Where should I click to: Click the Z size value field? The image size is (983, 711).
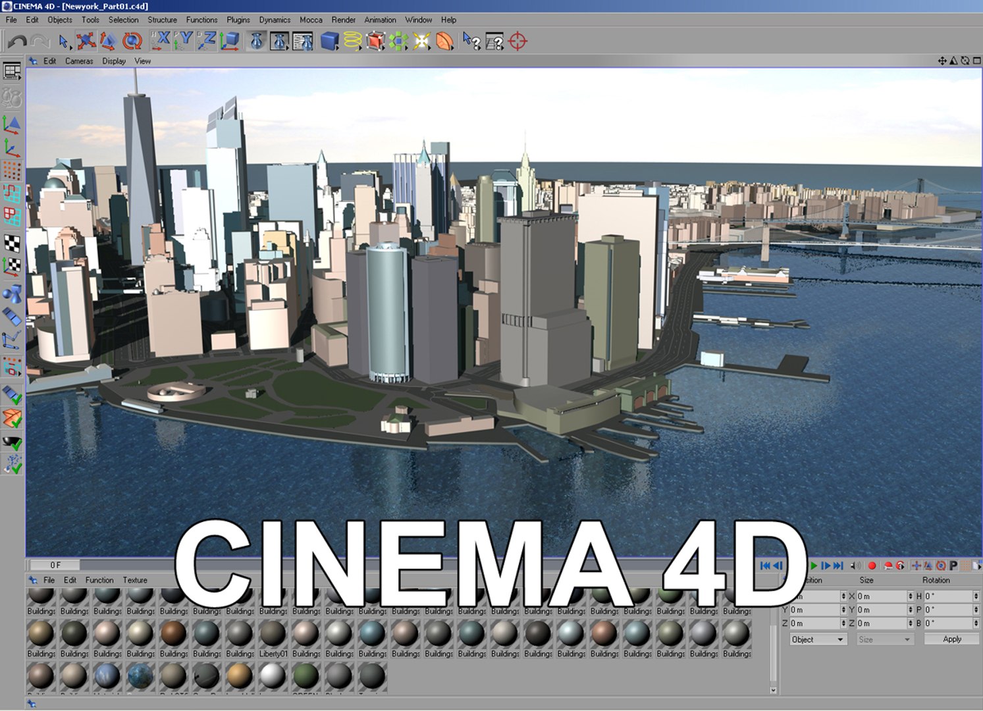(x=884, y=623)
